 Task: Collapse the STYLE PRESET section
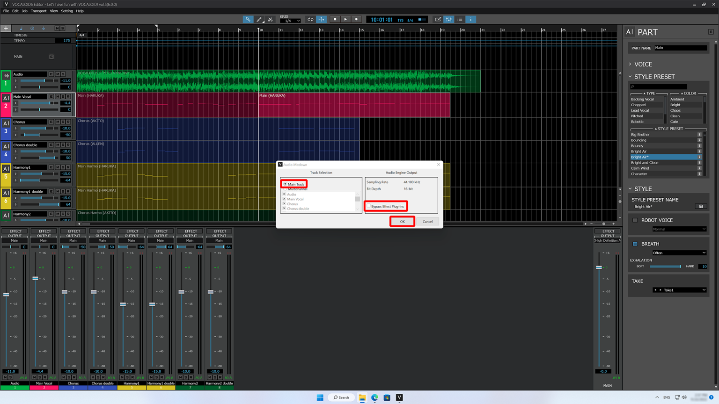coord(630,76)
